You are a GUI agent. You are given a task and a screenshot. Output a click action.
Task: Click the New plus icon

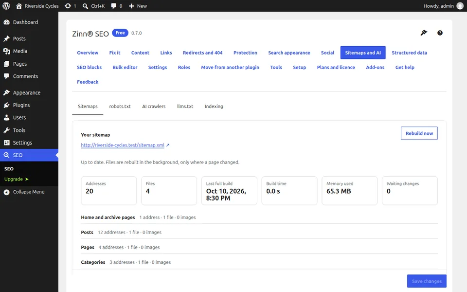131,6
